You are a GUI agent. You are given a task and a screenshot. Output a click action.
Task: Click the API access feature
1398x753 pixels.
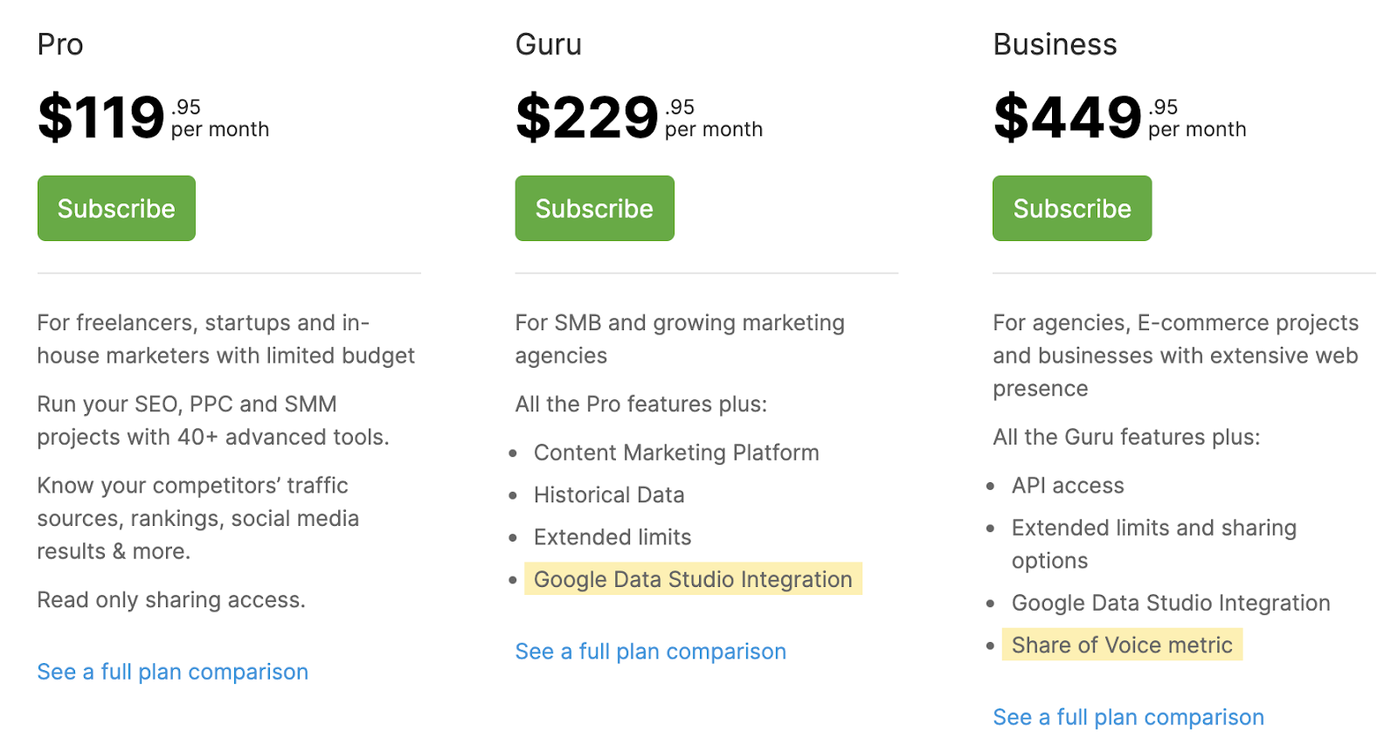1068,486
